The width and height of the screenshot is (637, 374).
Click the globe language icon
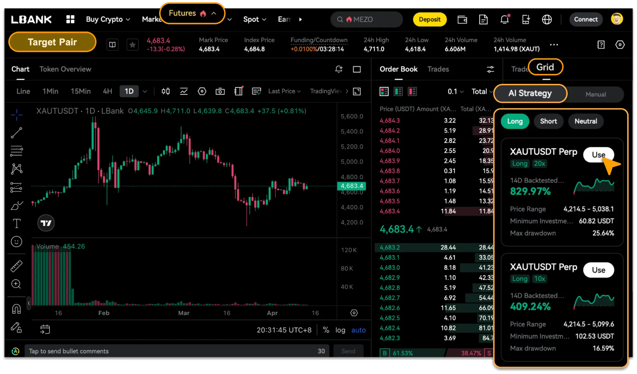[547, 20]
